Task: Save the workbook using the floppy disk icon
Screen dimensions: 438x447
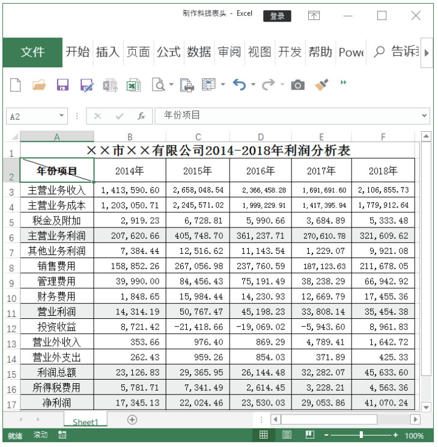Action: (62, 85)
